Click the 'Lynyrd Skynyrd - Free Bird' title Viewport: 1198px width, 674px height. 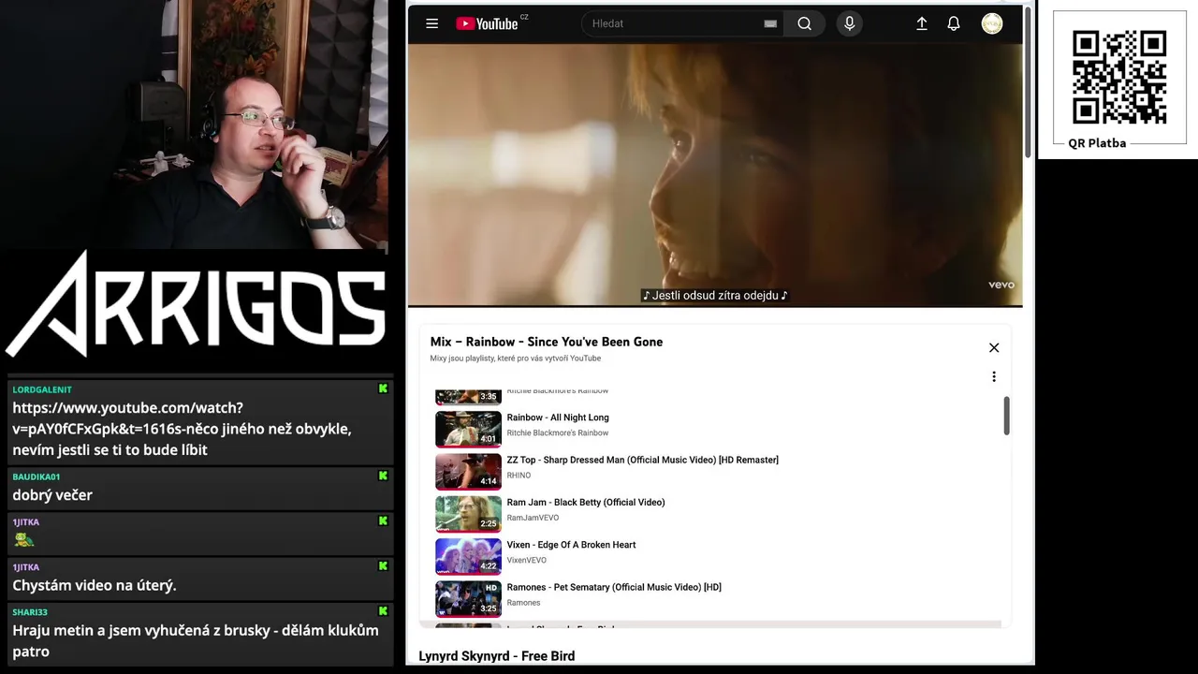click(497, 656)
